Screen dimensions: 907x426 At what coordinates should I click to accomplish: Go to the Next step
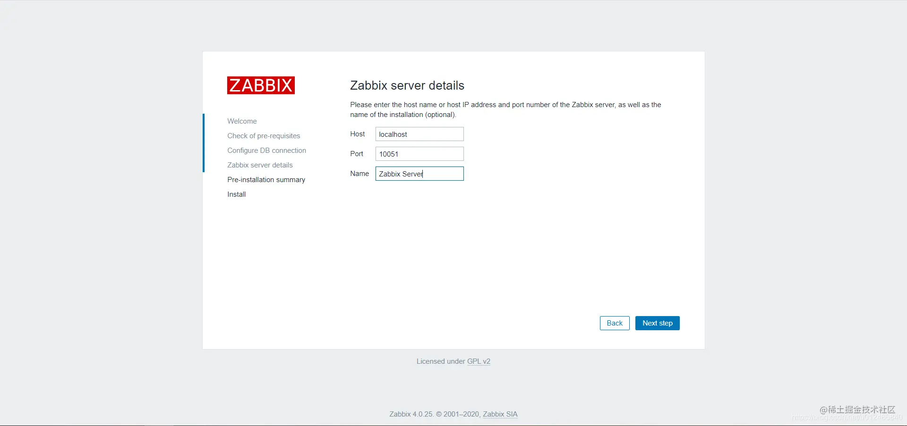(658, 323)
